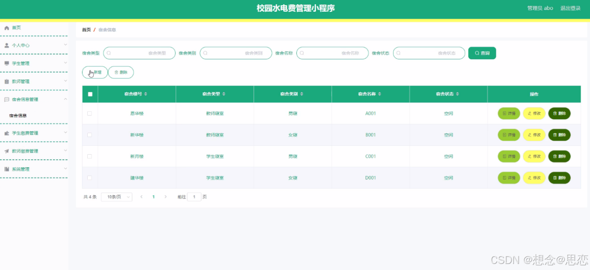Image resolution: width=590 pixels, height=270 pixels.
Task: Click 修改 for dormitory D001
Action: point(534,178)
